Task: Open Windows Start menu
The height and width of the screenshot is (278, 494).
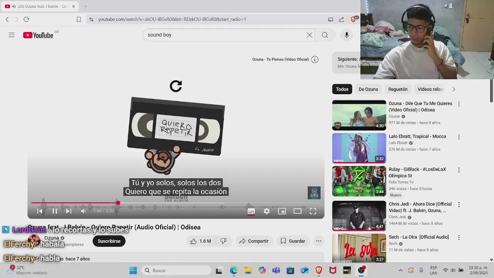Action: [x=133, y=271]
